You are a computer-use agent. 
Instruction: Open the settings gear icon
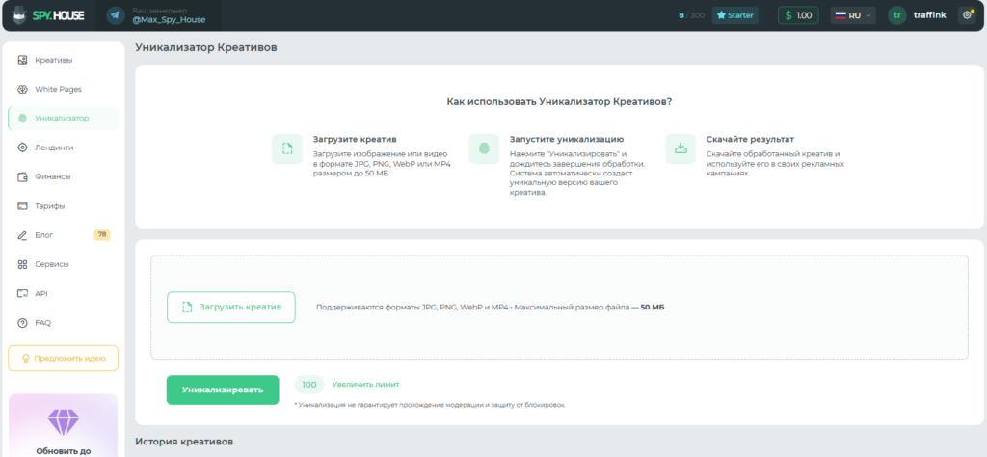pyautogui.click(x=967, y=15)
